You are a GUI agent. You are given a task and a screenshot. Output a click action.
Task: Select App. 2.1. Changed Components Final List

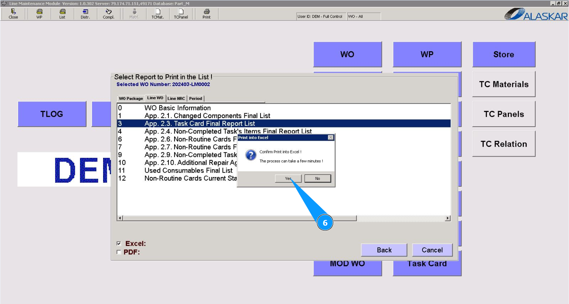coord(284,116)
